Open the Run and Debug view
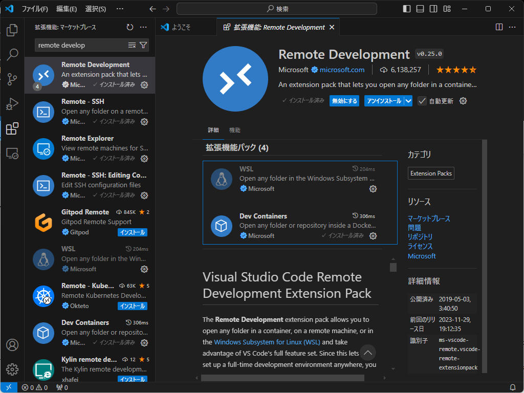Image resolution: width=524 pixels, height=393 pixels. pyautogui.click(x=12, y=104)
